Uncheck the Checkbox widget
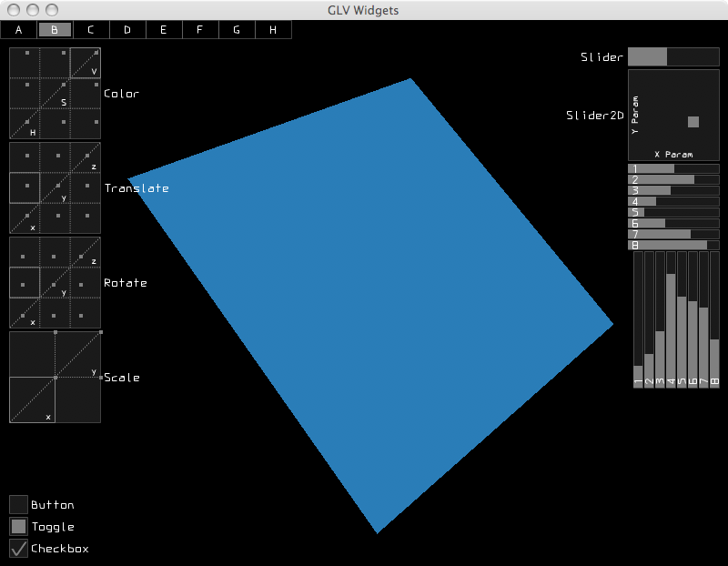Screen dimensions: 728x566 pyautogui.click(x=18, y=548)
